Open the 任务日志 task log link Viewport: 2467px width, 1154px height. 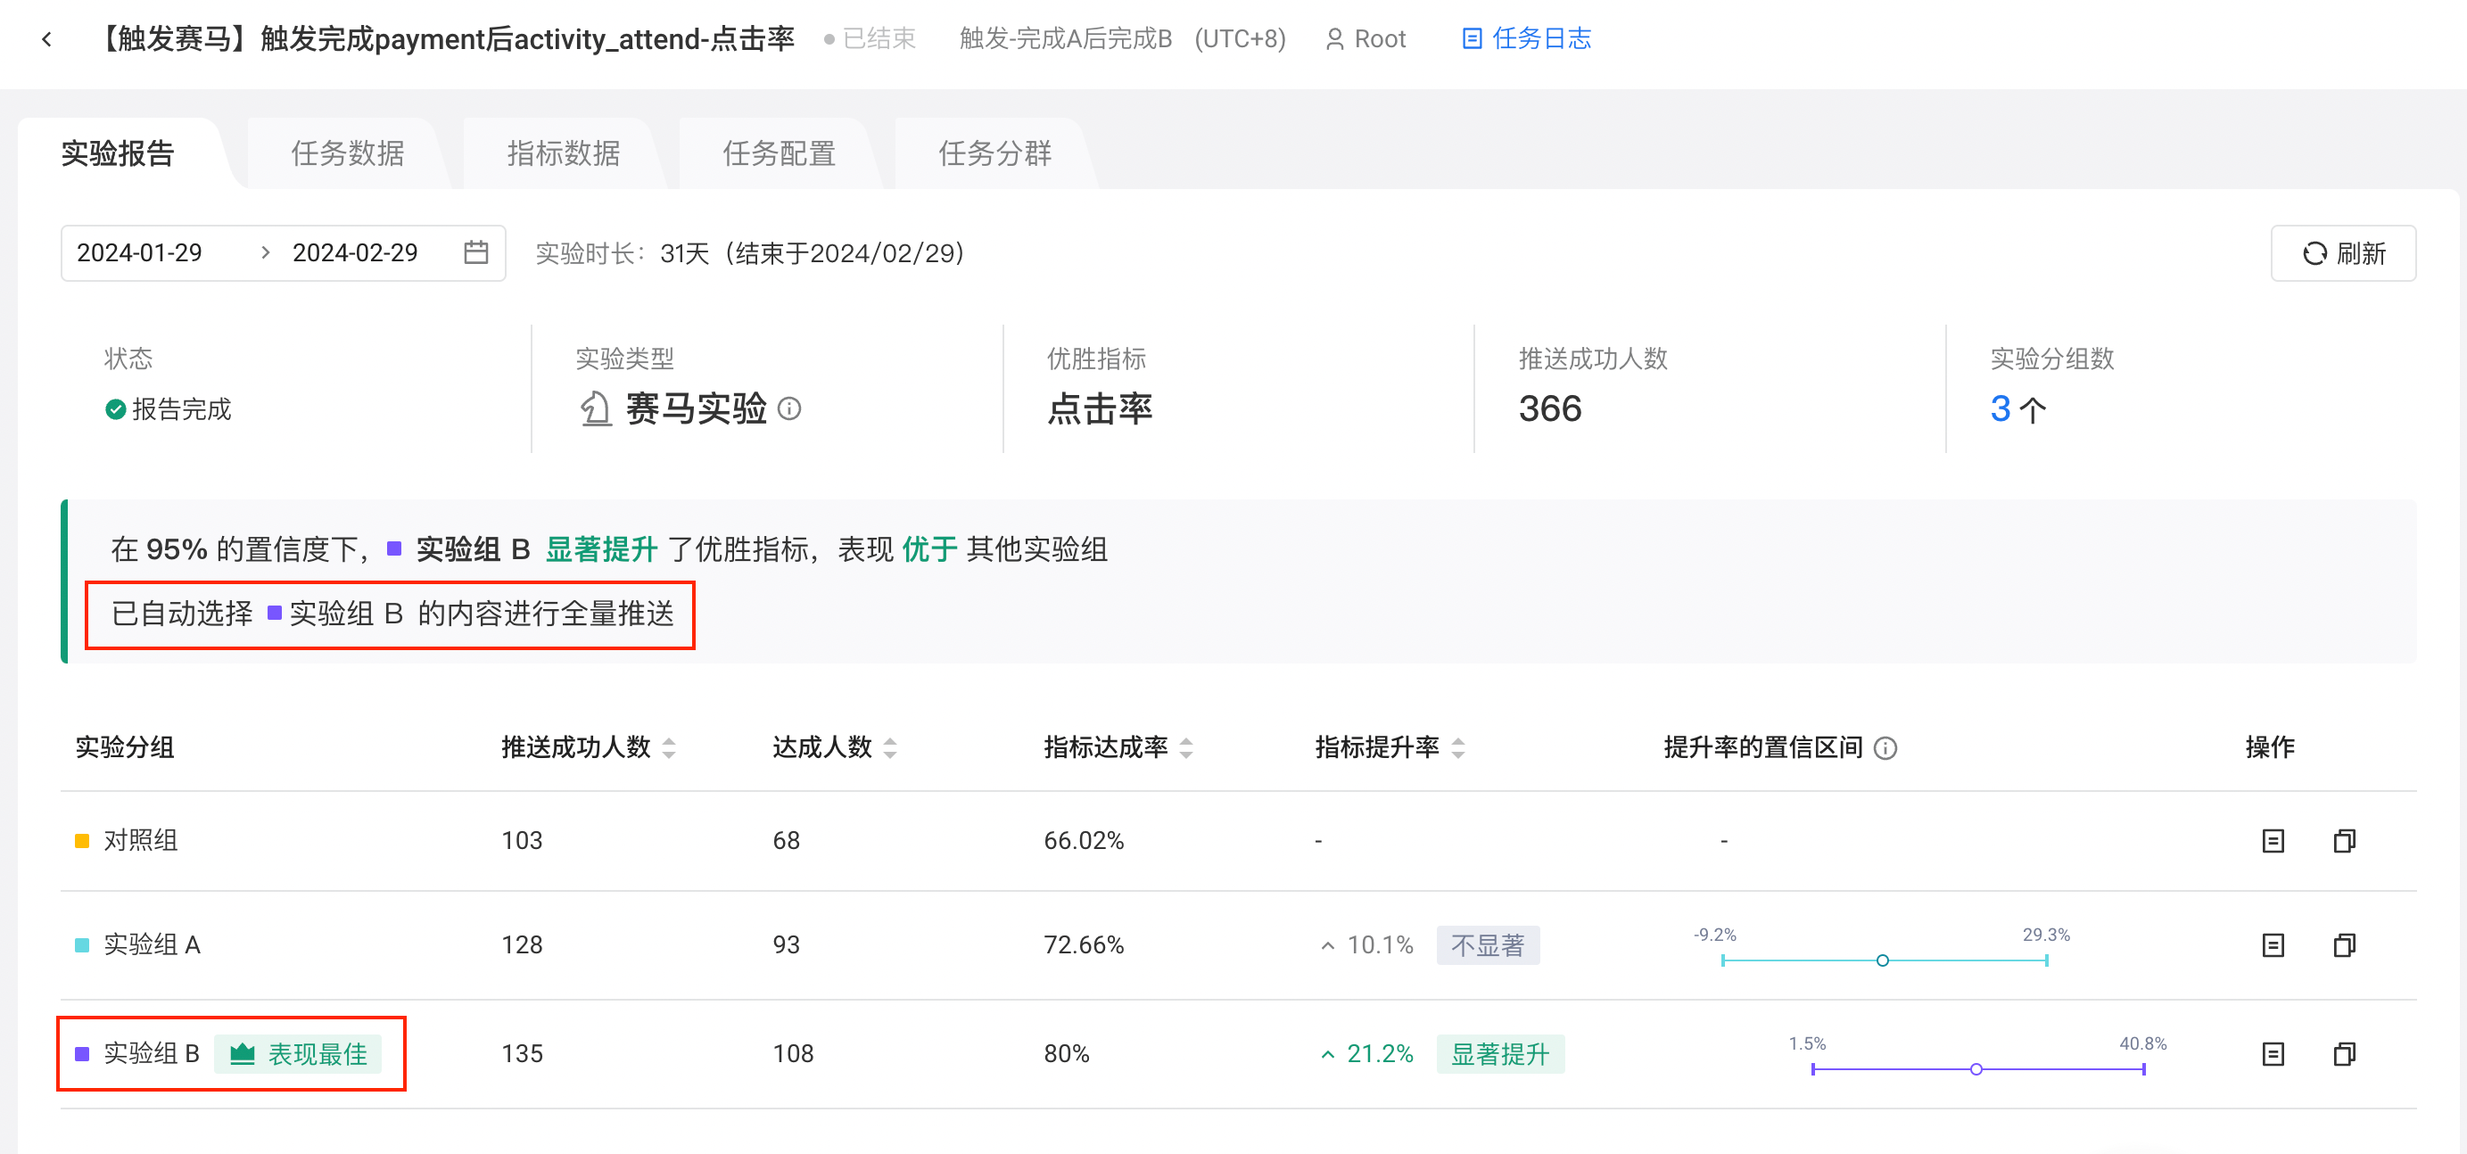click(x=1527, y=39)
